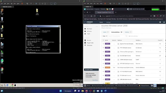Open Settings in Nessus top navigation
Image resolution: width=166 pixels, height=93 pixels.
point(108,22)
